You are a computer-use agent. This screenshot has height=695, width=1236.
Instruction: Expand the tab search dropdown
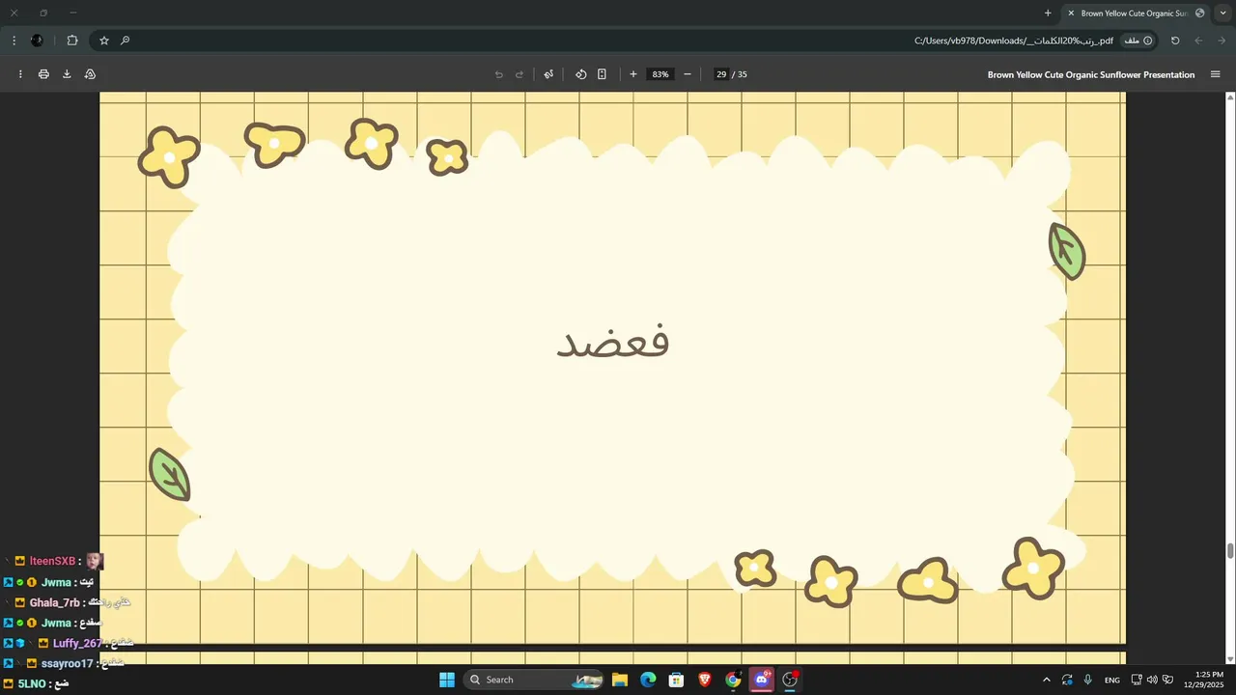point(1222,14)
